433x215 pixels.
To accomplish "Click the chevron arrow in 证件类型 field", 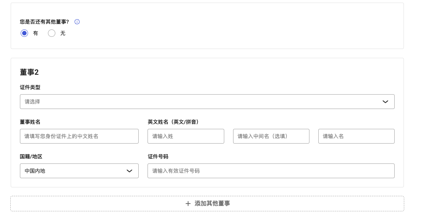I will click(385, 102).
